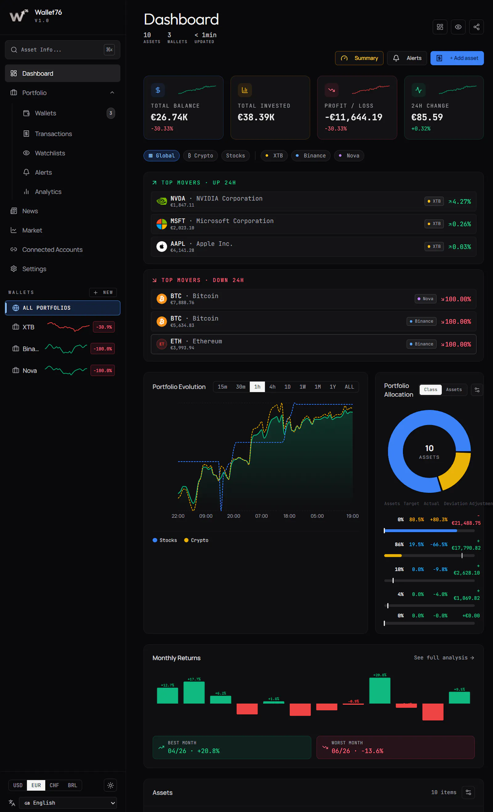Image resolution: width=493 pixels, height=812 pixels.
Task: Go to News page
Action: (x=63, y=211)
